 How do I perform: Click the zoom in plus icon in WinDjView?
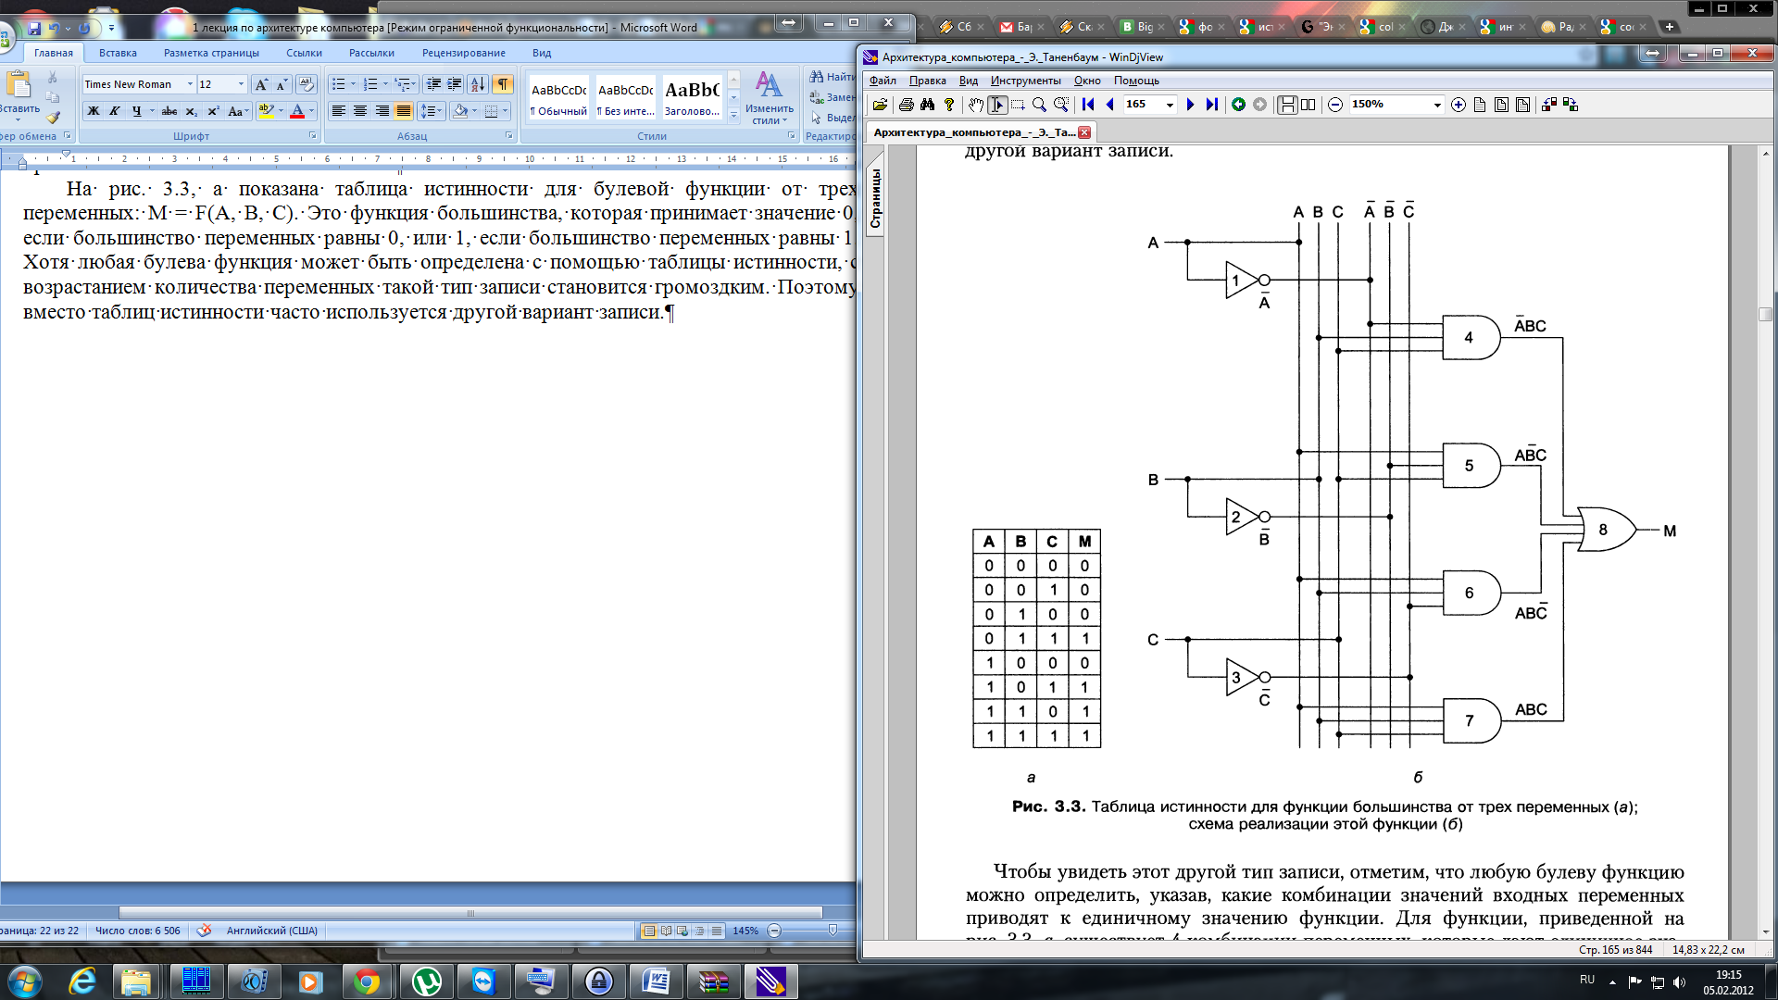coord(1459,105)
